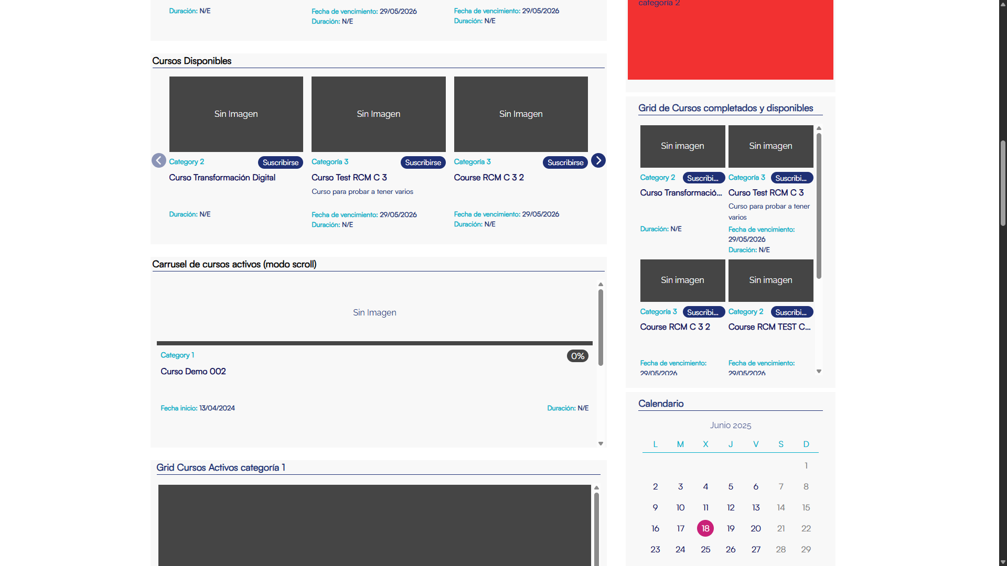Click the previous arrow in Cursos Disponibles carousel
This screenshot has width=1007, height=566.
[159, 160]
